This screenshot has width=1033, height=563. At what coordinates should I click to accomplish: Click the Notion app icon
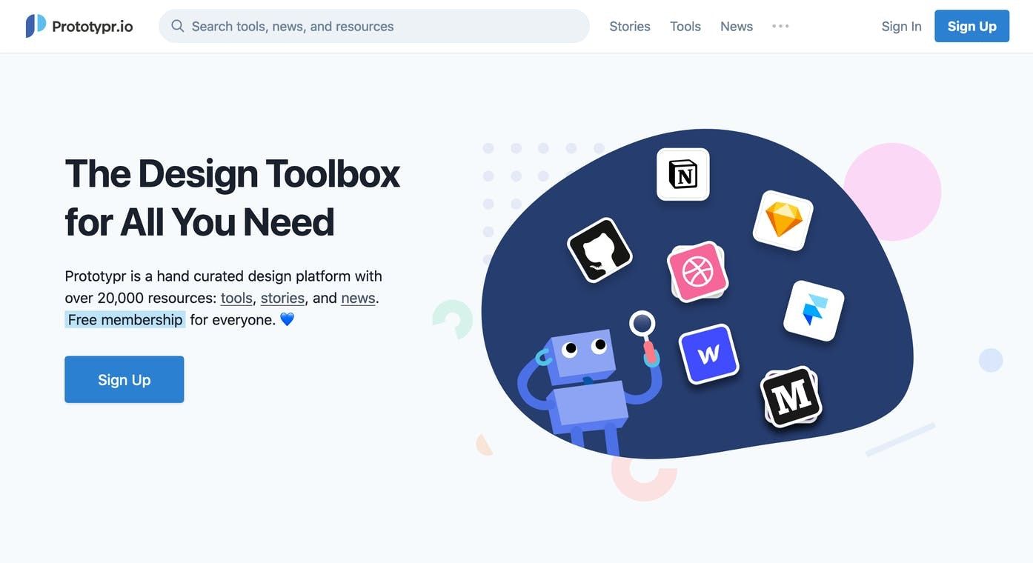pyautogui.click(x=682, y=174)
